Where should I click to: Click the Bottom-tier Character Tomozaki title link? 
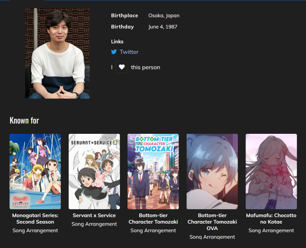[x=153, y=219]
